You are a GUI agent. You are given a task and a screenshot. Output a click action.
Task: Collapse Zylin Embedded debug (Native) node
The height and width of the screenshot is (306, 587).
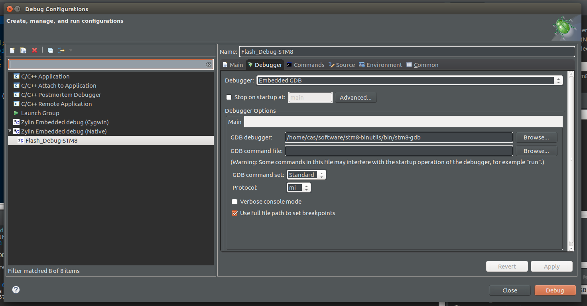pos(10,131)
